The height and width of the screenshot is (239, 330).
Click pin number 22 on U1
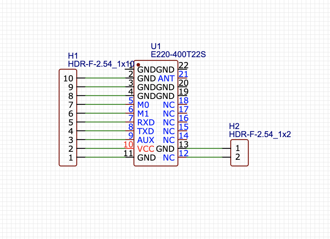click(183, 65)
